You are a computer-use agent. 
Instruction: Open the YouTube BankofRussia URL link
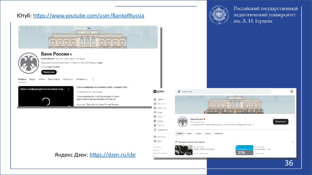click(89, 15)
